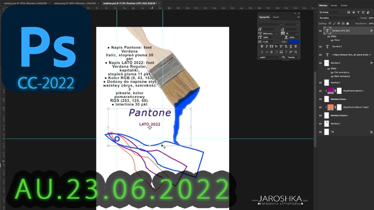
Task: Enable the fractions '½' OpenType feature
Action: 296,52
